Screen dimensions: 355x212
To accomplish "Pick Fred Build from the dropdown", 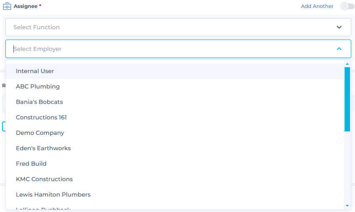I will 31,164.
